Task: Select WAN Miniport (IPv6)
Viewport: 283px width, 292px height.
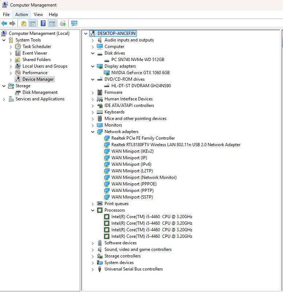Action: (131, 164)
